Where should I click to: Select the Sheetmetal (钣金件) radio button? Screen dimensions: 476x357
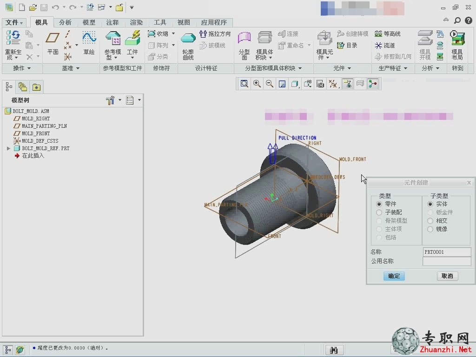[x=430, y=212]
